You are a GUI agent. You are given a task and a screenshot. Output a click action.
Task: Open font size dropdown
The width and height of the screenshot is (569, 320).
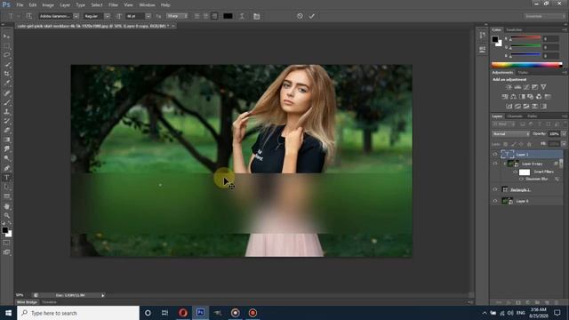148,16
